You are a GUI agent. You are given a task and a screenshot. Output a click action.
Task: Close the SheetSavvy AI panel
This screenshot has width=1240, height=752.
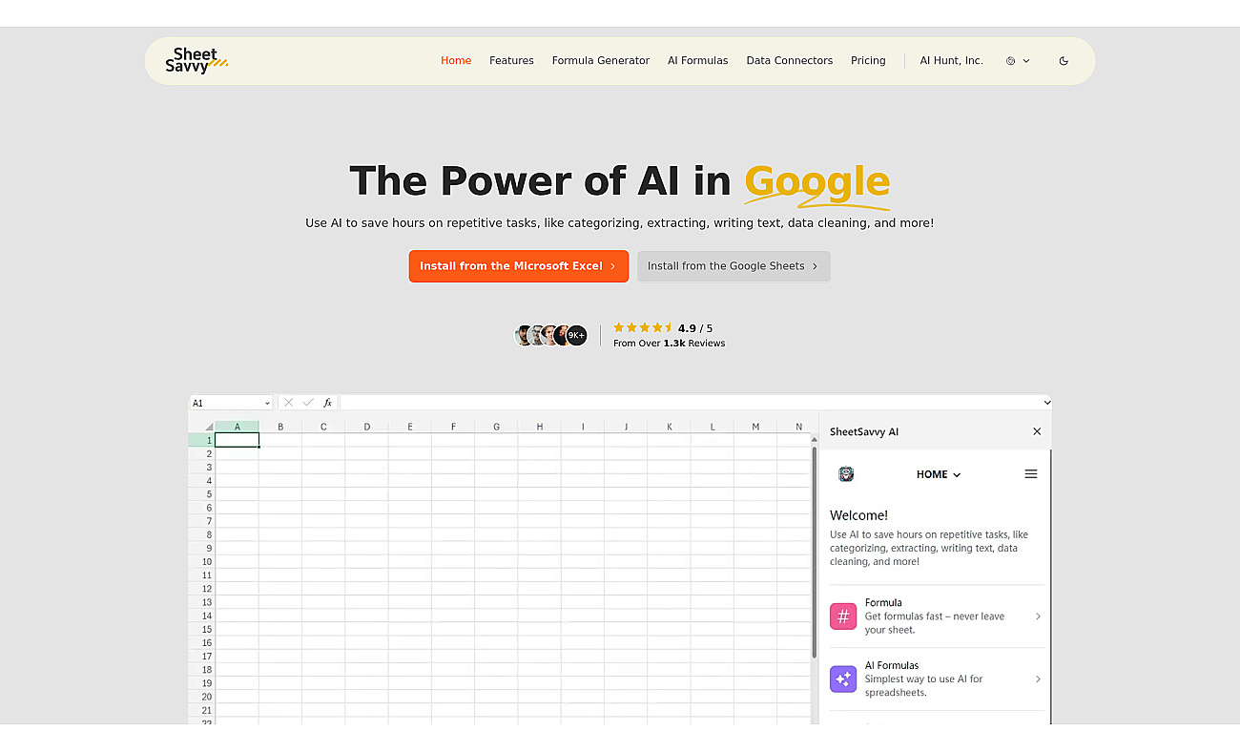click(1037, 431)
